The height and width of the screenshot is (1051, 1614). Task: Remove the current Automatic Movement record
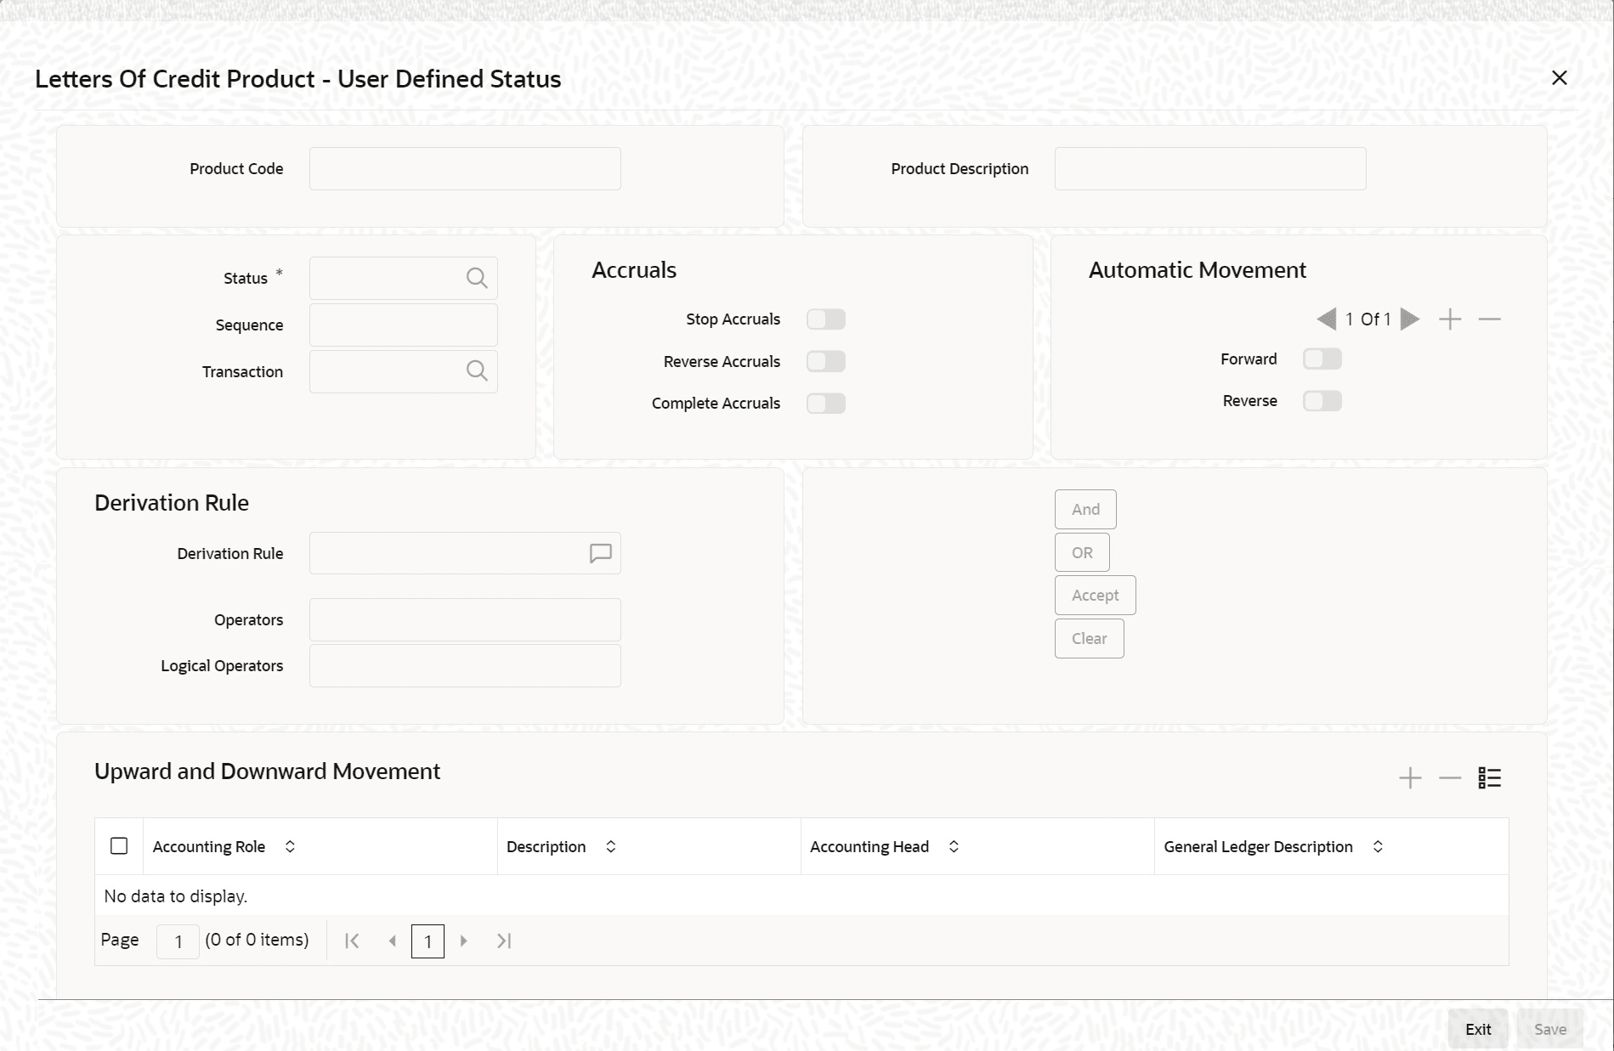(1490, 319)
